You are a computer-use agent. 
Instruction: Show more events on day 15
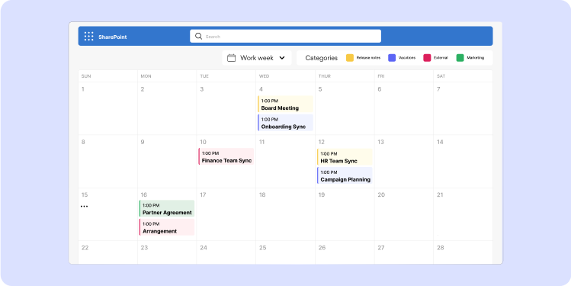point(84,207)
